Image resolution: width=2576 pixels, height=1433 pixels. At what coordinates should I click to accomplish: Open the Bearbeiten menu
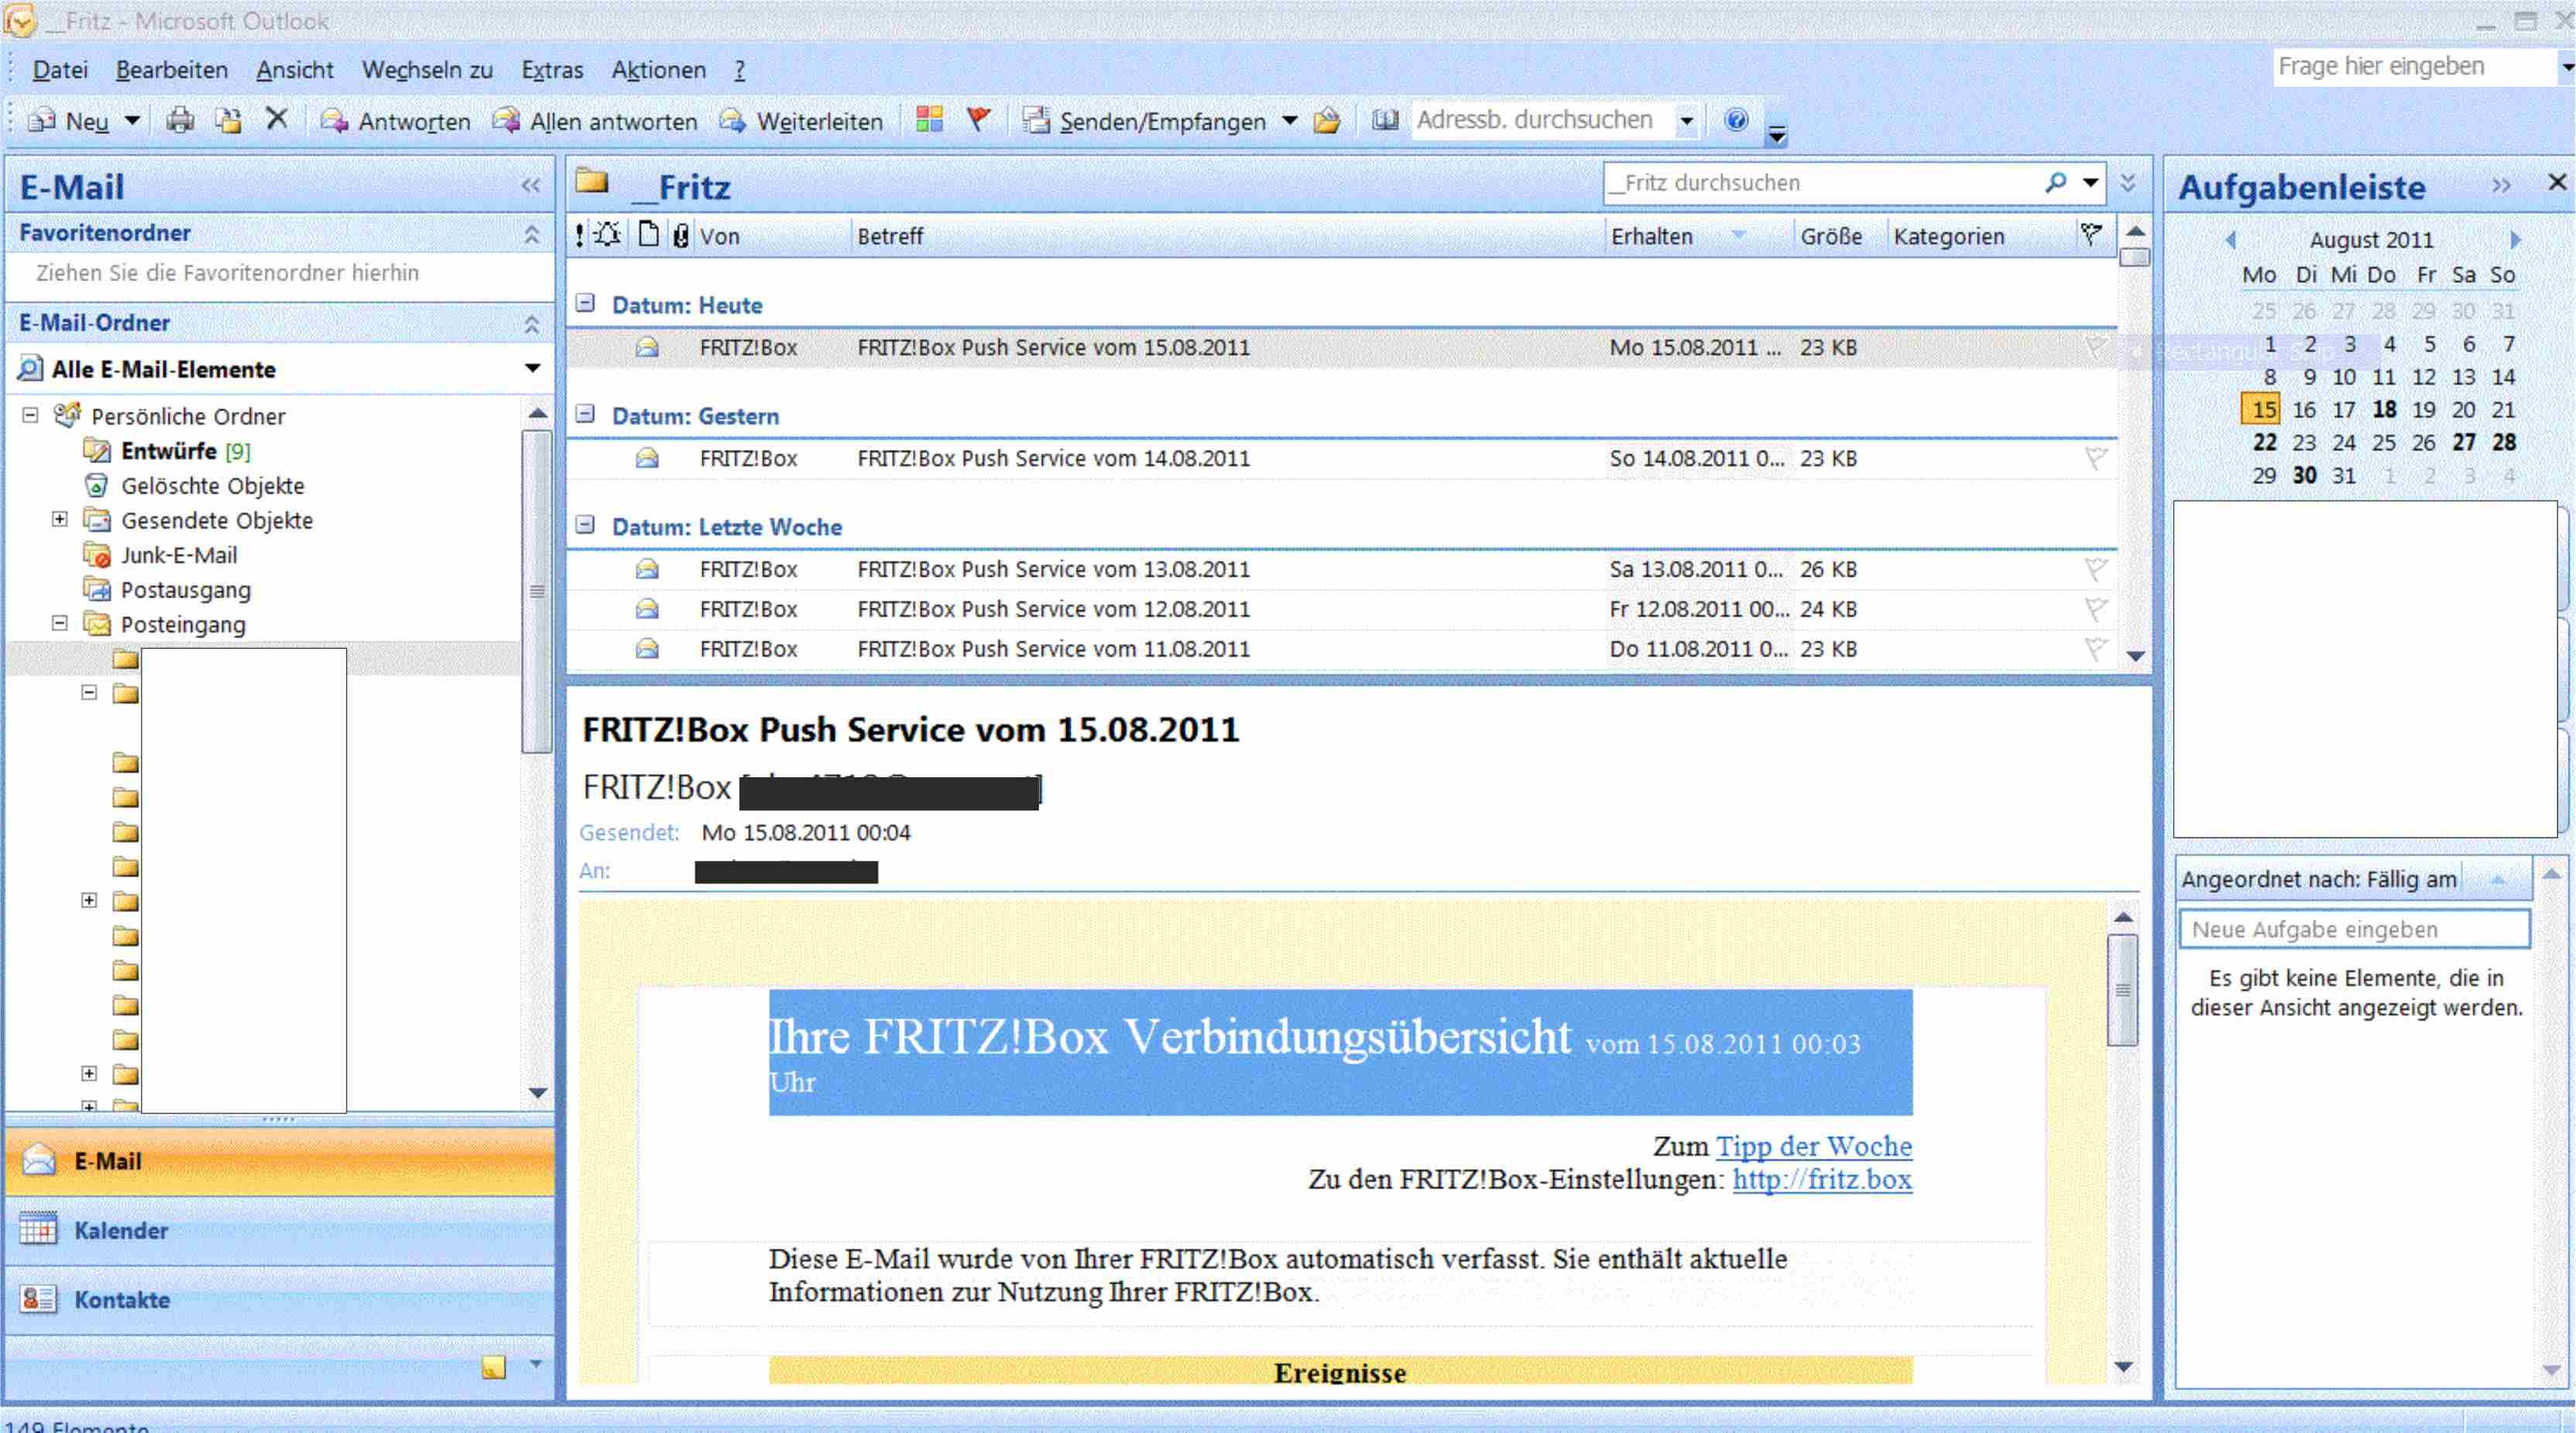click(x=172, y=70)
